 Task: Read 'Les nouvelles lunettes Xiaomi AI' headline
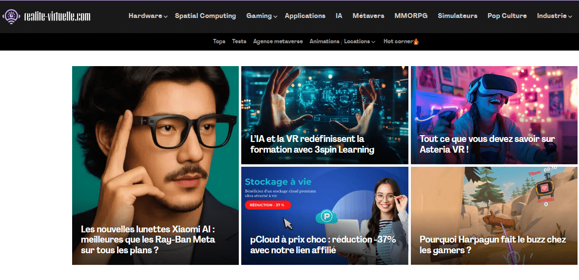[148, 240]
